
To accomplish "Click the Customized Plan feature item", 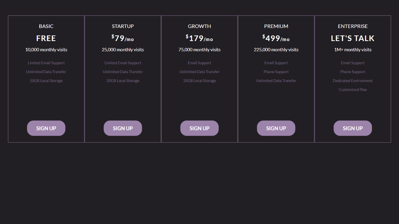I will [x=353, y=89].
